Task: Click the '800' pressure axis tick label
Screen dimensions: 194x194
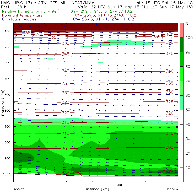Action: pyautogui.click(x=7, y=142)
